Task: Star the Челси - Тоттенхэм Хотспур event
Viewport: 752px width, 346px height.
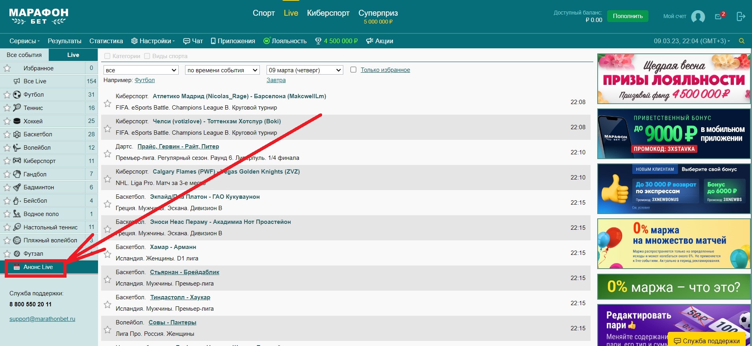Action: pos(107,128)
